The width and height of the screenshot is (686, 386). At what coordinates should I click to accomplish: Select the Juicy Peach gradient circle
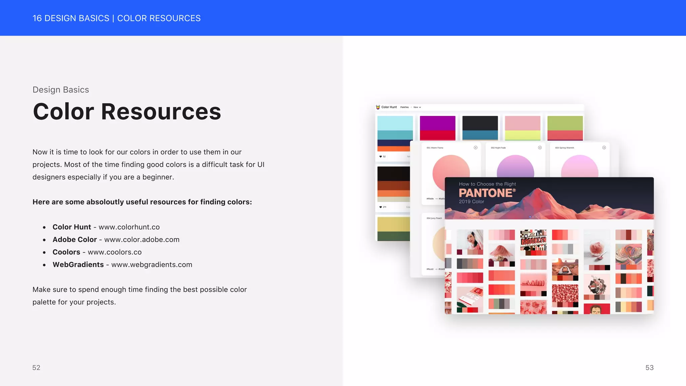[x=439, y=244]
